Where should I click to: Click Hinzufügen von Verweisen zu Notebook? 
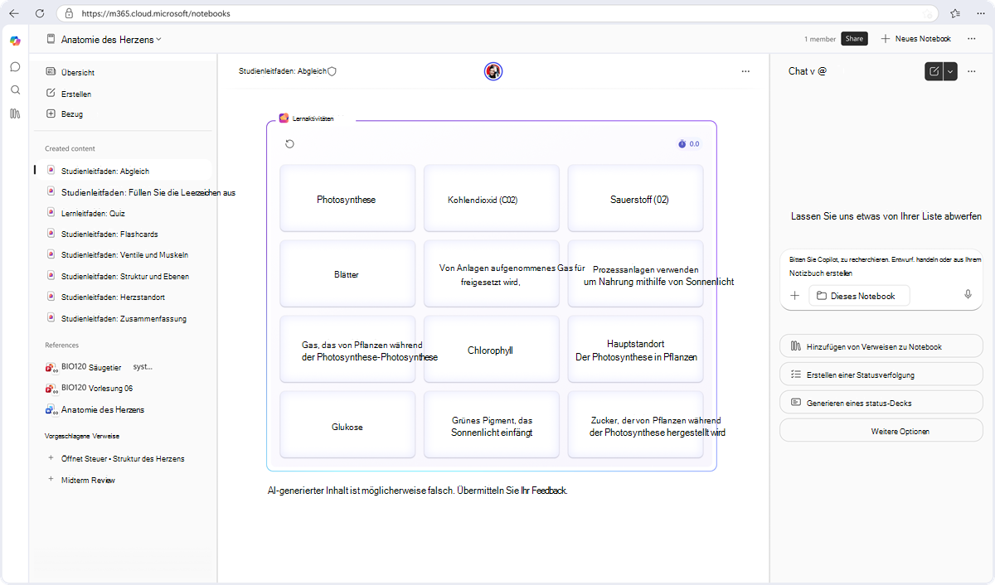pos(881,346)
